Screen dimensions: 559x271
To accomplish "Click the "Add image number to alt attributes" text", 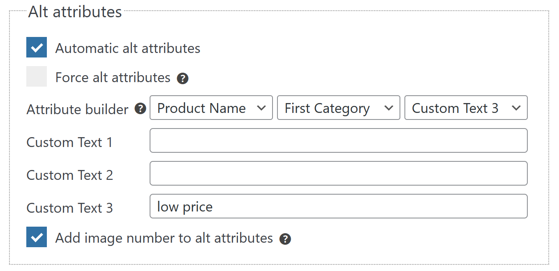I will click(x=164, y=238).
